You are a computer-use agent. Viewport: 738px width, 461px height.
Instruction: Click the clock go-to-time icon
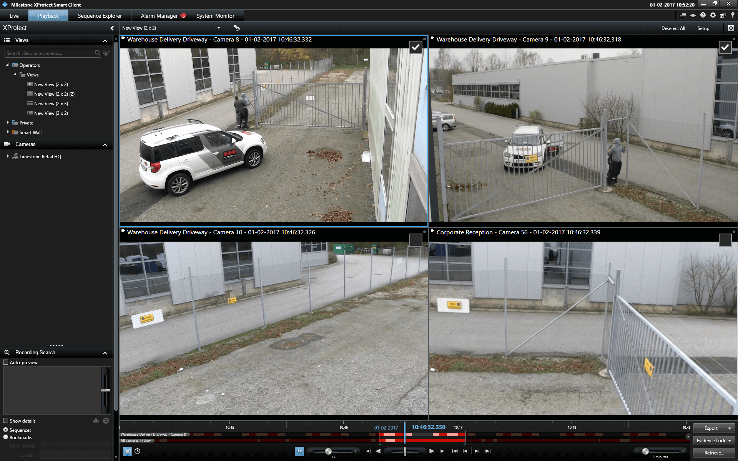point(138,451)
